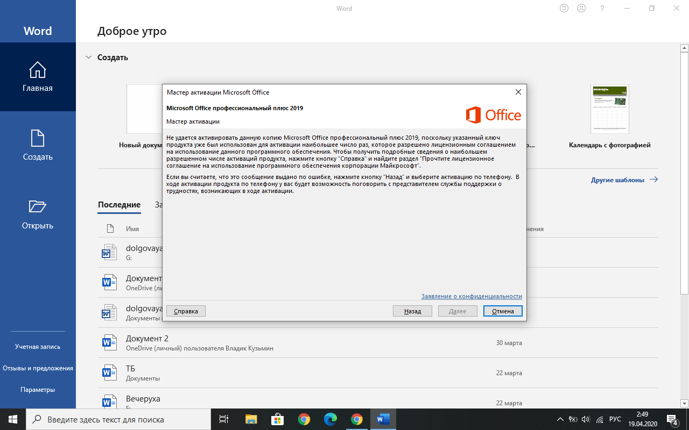Select the Последние tab
The width and height of the screenshot is (689, 430).
point(119,205)
